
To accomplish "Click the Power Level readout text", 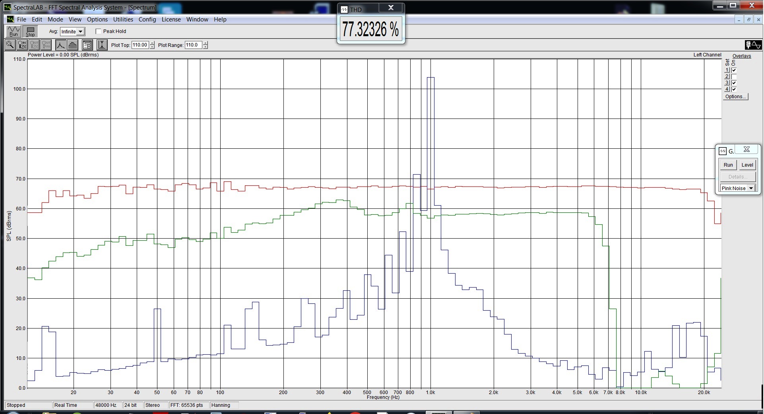I will click(x=63, y=55).
